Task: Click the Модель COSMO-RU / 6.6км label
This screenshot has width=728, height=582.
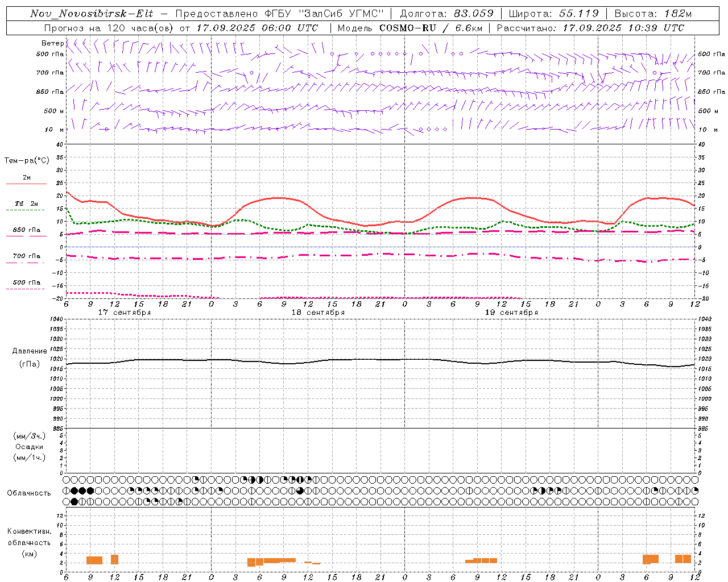Action: click(409, 28)
